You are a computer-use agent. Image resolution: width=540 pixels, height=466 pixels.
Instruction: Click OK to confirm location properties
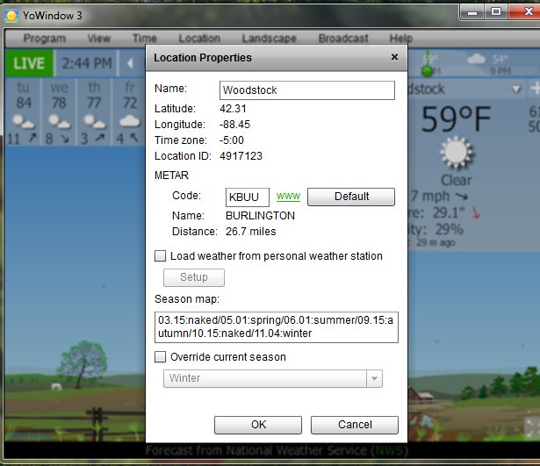click(x=258, y=425)
